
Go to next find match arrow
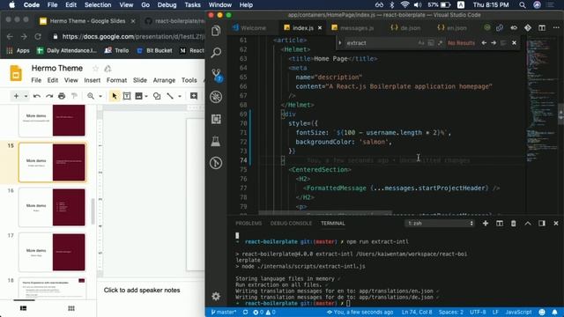click(x=493, y=43)
